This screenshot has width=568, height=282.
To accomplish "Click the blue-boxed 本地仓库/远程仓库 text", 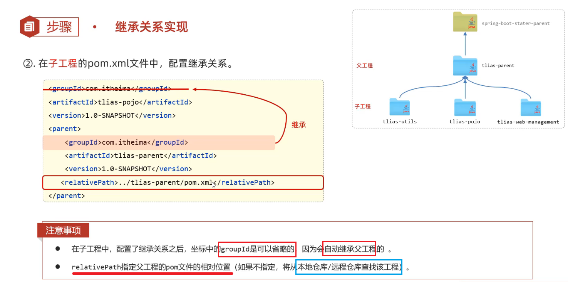I will (349, 267).
